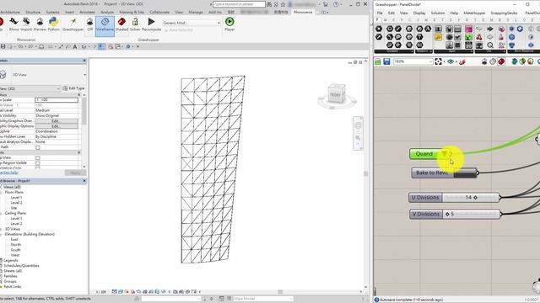This screenshot has height=303, width=540.
Task: Set Grasshopper preview to Off
Action: [90, 24]
